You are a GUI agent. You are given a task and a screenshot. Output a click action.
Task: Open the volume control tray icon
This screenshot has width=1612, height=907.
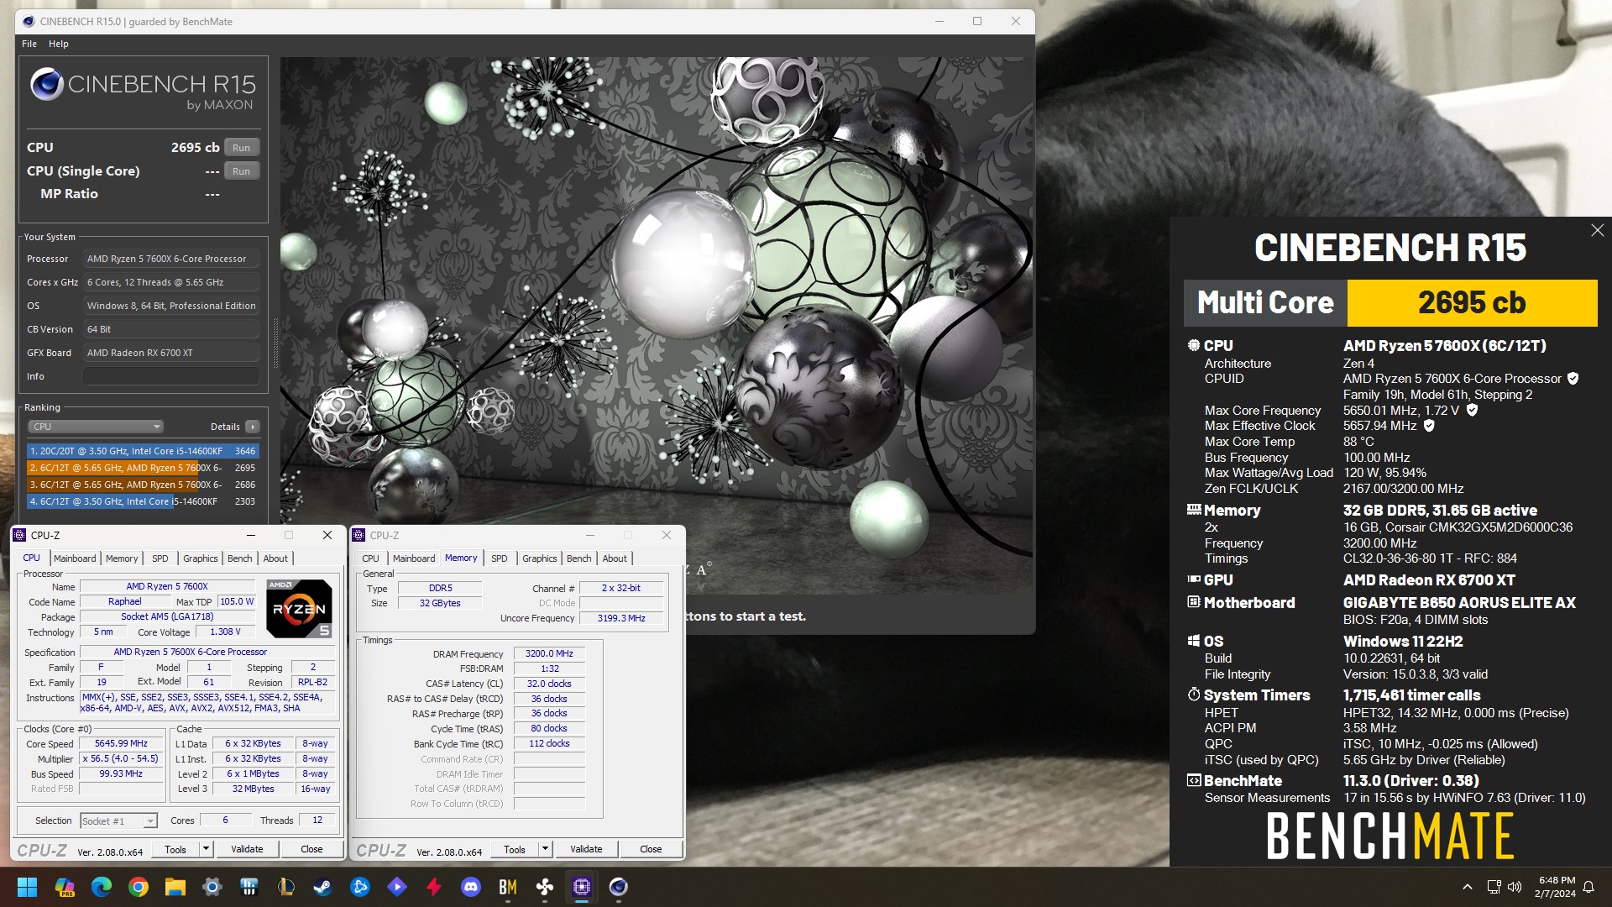(1515, 887)
